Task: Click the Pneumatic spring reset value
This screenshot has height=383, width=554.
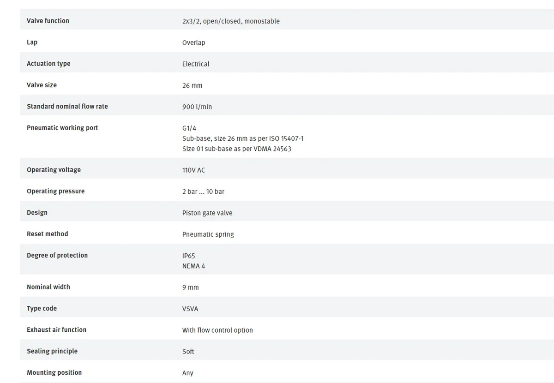Action: pyautogui.click(x=208, y=234)
